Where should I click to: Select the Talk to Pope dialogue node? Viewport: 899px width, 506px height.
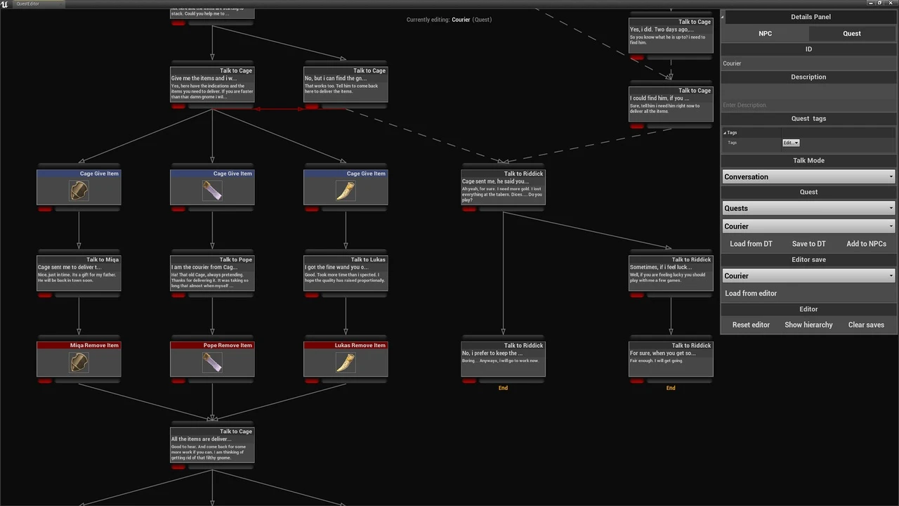[212, 274]
